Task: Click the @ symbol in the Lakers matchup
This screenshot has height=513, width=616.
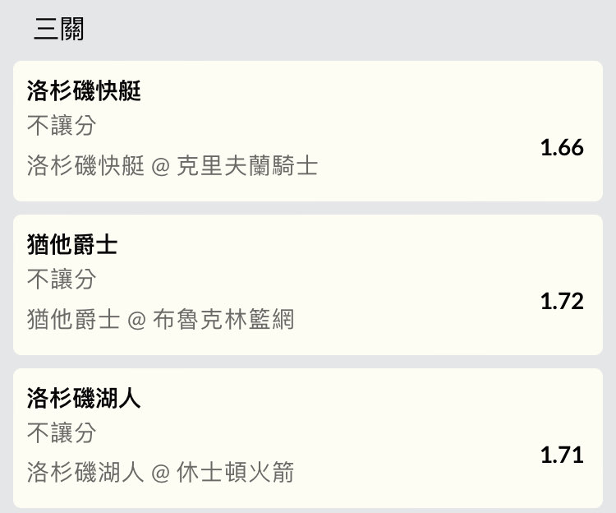Action: [160, 474]
